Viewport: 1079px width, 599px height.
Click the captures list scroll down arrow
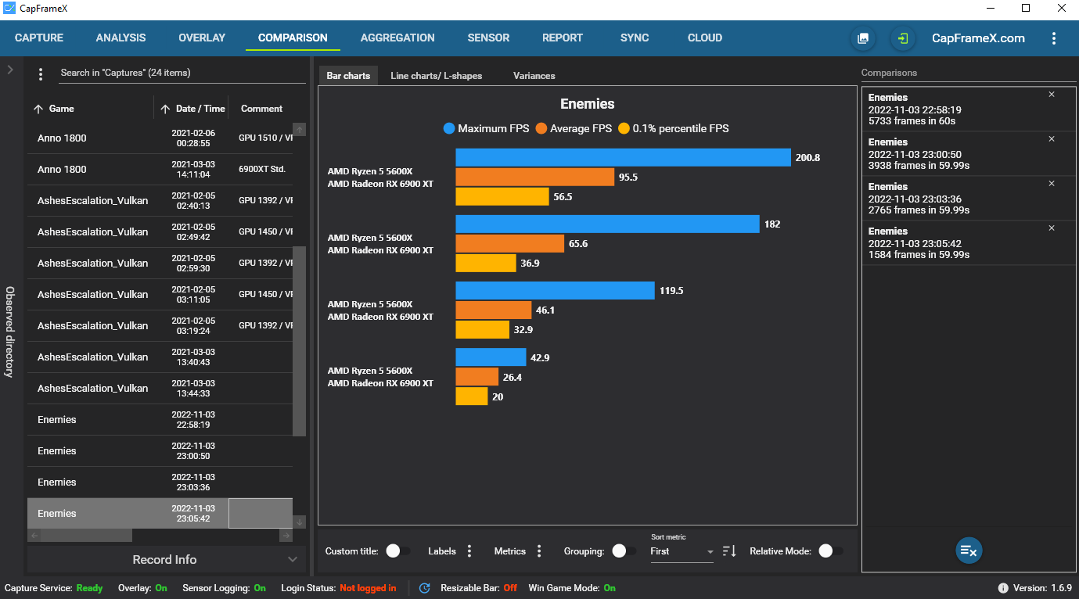(x=299, y=522)
